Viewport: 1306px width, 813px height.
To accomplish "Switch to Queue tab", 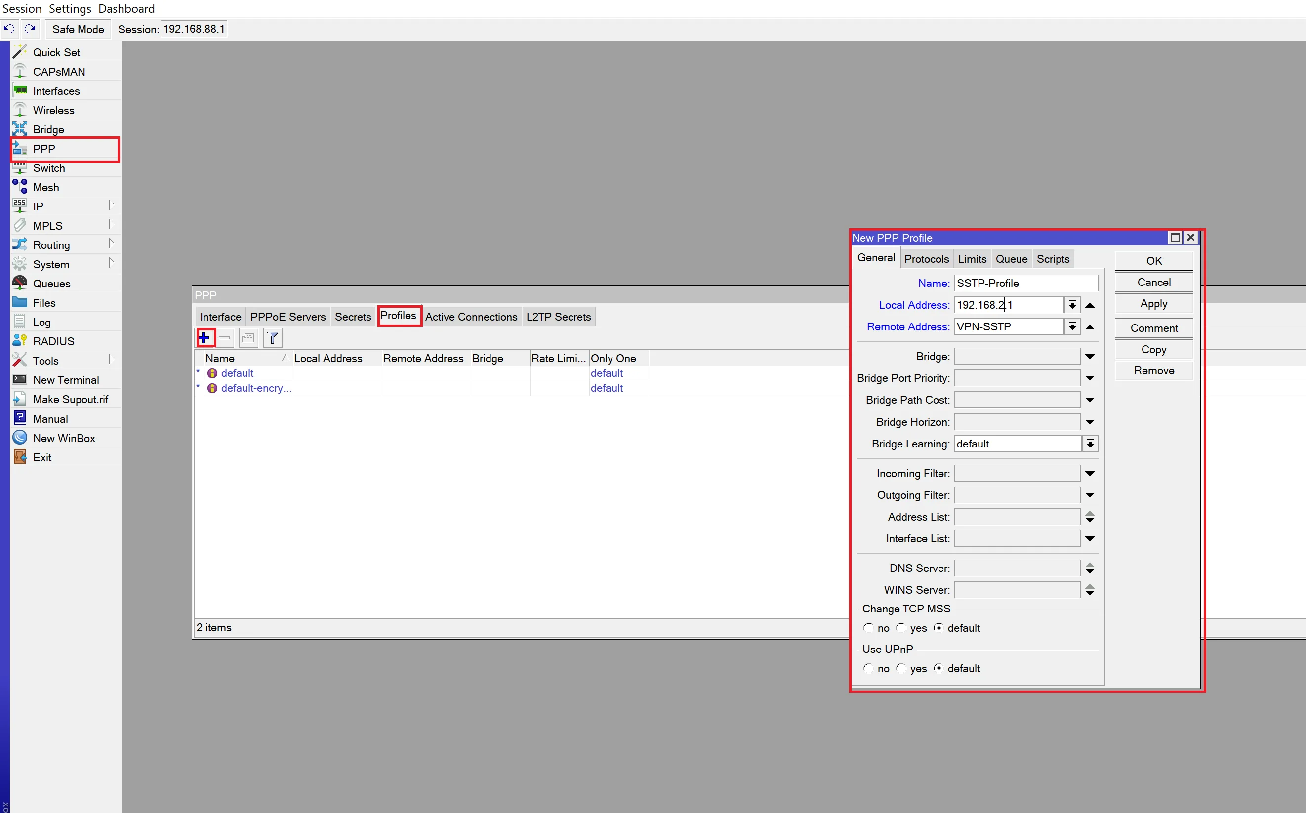I will click(1011, 259).
